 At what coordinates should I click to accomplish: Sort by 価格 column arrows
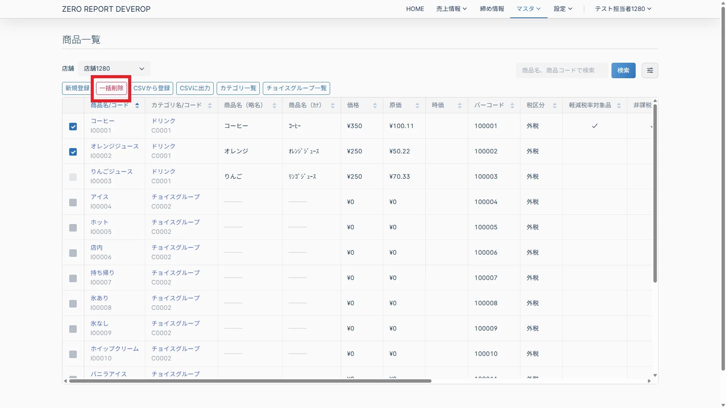375,105
